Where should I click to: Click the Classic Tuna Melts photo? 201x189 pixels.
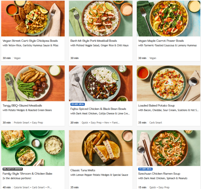click(101, 148)
